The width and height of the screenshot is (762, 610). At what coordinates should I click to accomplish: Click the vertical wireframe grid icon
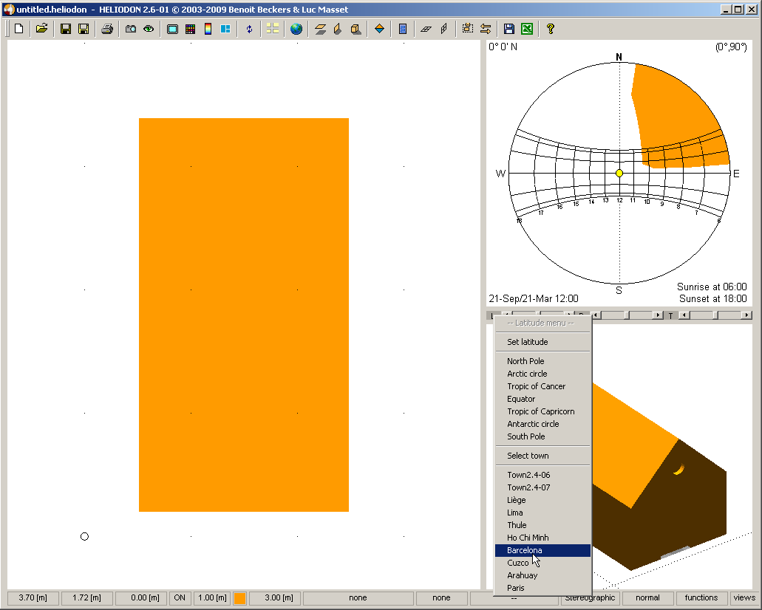[443, 29]
